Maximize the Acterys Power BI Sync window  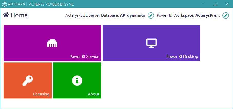click(x=215, y=4)
